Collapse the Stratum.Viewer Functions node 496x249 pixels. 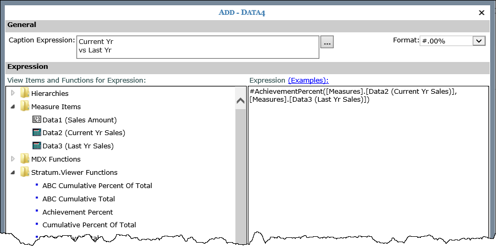click(13, 172)
